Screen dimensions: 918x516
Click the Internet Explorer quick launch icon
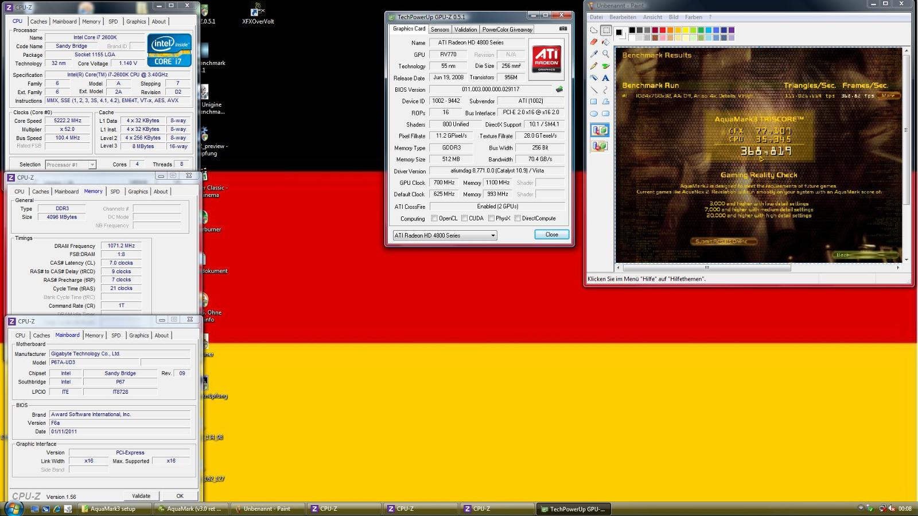click(57, 509)
